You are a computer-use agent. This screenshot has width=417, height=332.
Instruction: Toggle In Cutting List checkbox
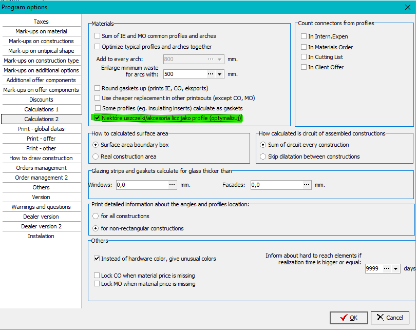[304, 57]
